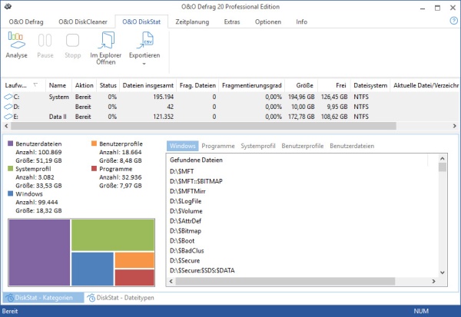Select file D:\$AttrDef
Screen dimensions: 461x317
click(x=185, y=221)
